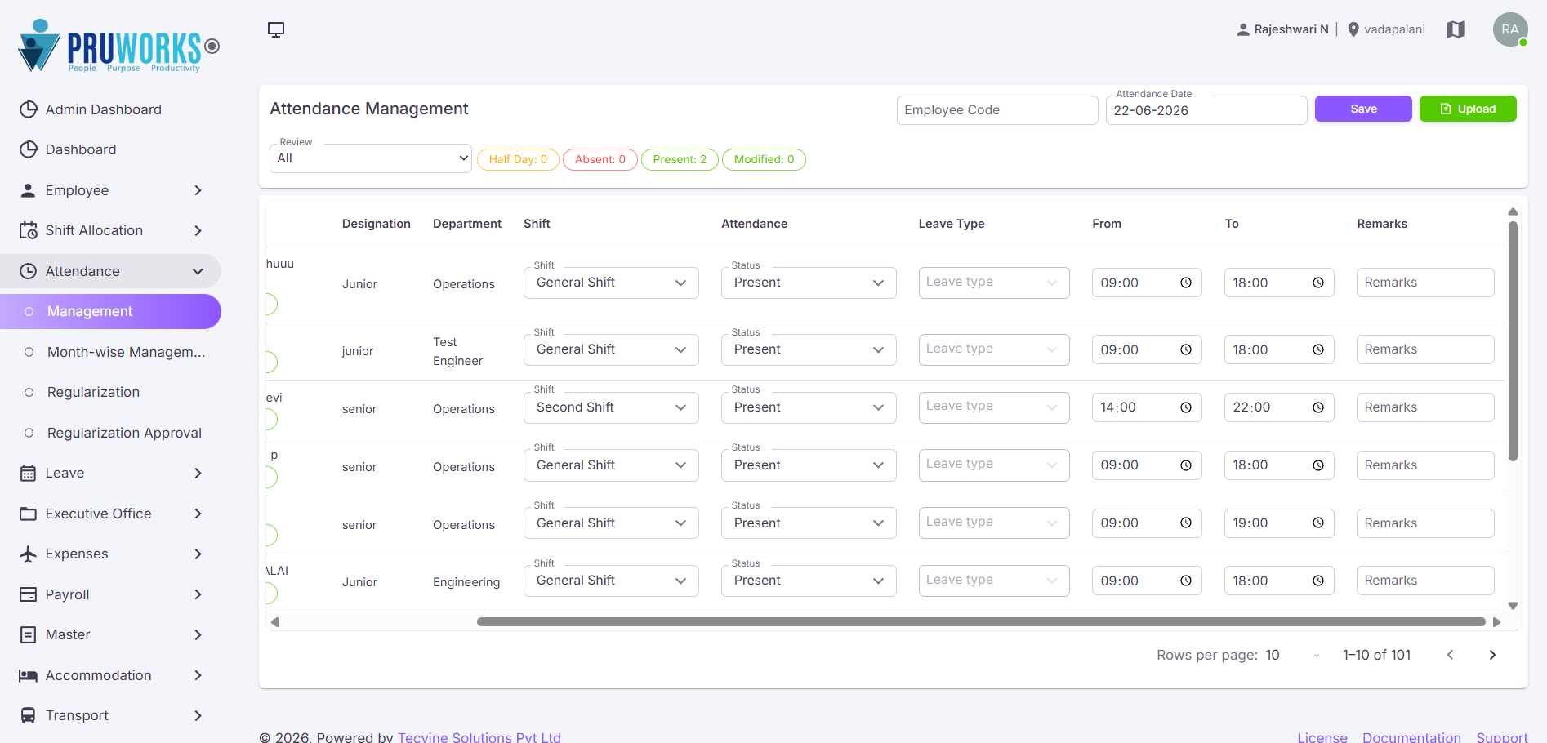
Task: Open the Documentation footer link
Action: coord(1411,736)
